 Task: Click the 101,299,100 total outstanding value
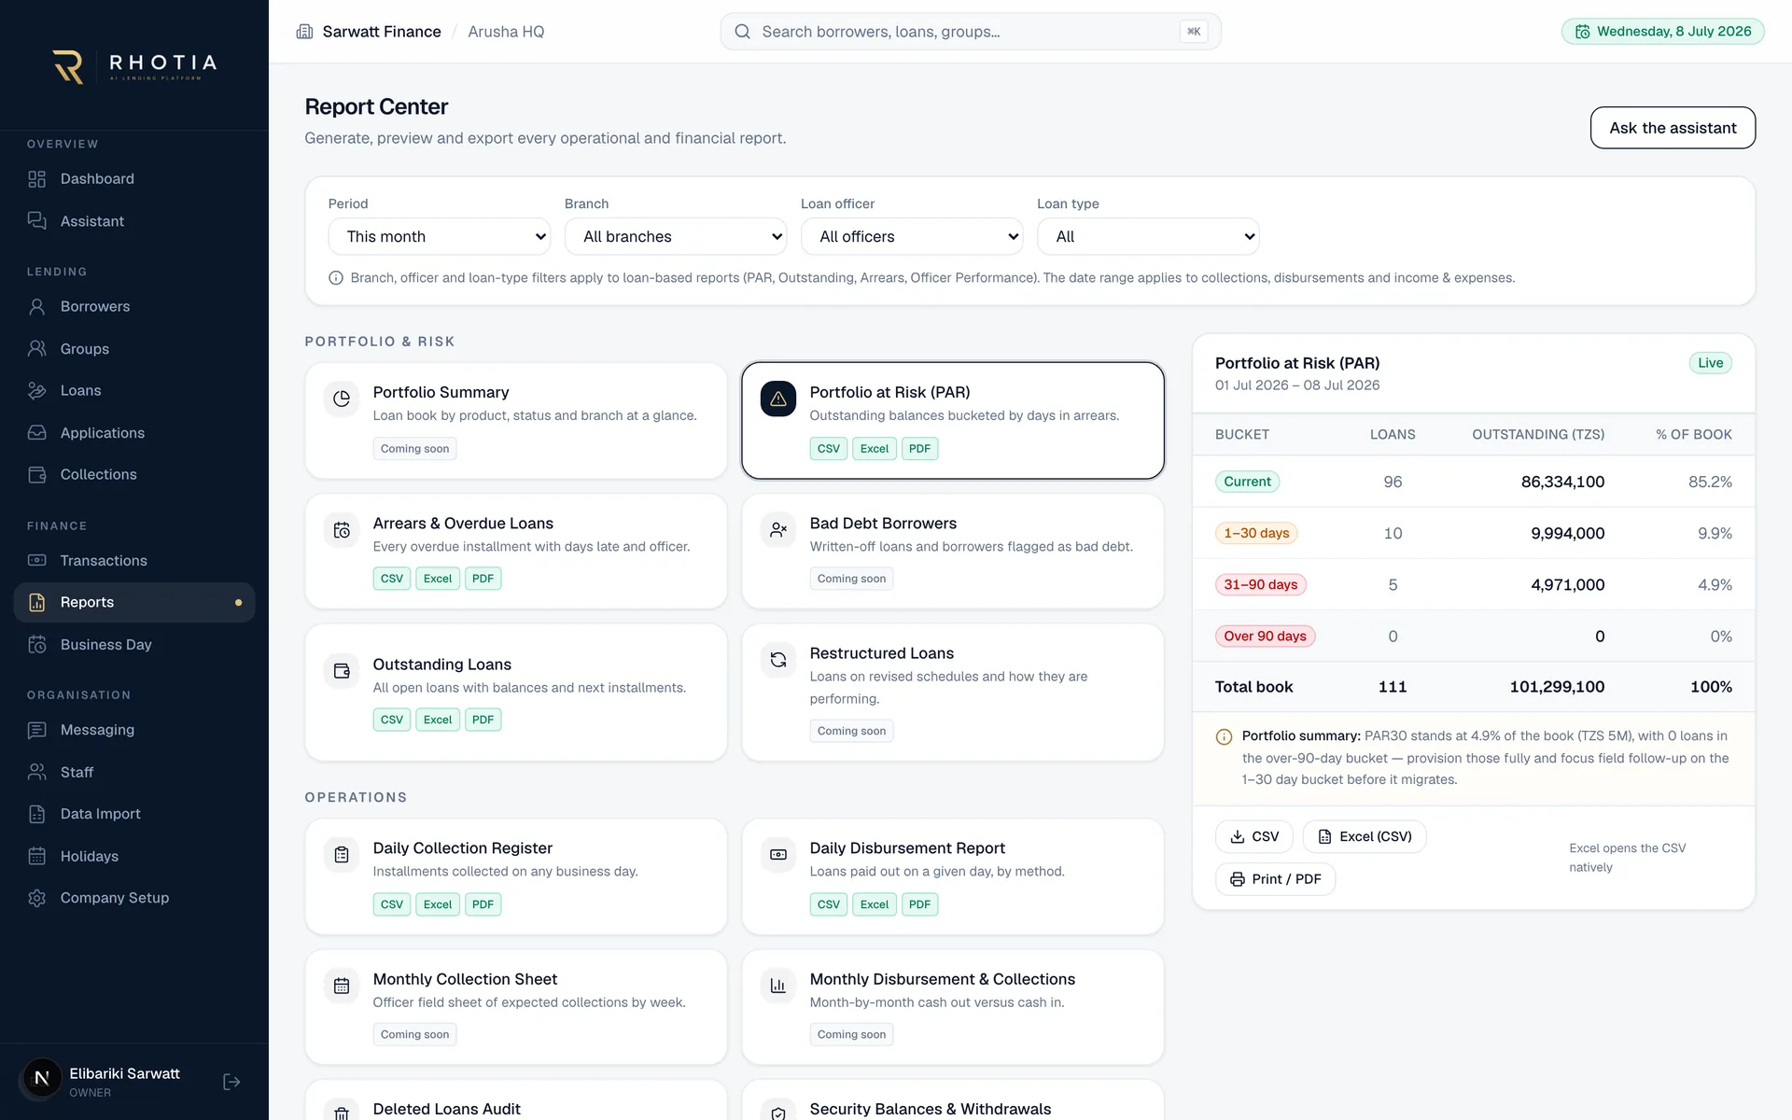click(1557, 687)
